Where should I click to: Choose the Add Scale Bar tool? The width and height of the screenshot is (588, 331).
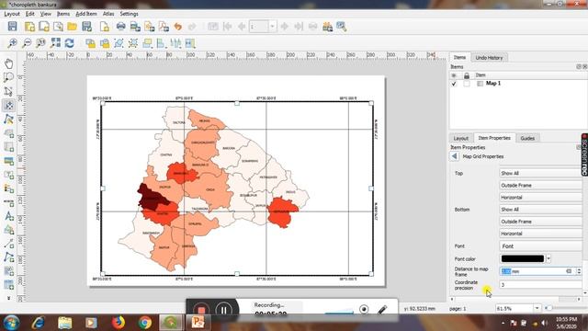[x=8, y=202]
